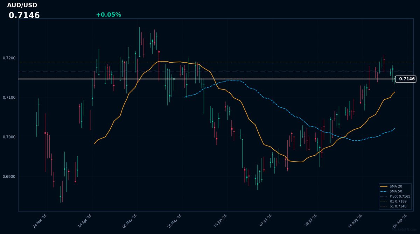Click the 0.7146 price in the header
This screenshot has width=420, height=234.
[x=24, y=15]
